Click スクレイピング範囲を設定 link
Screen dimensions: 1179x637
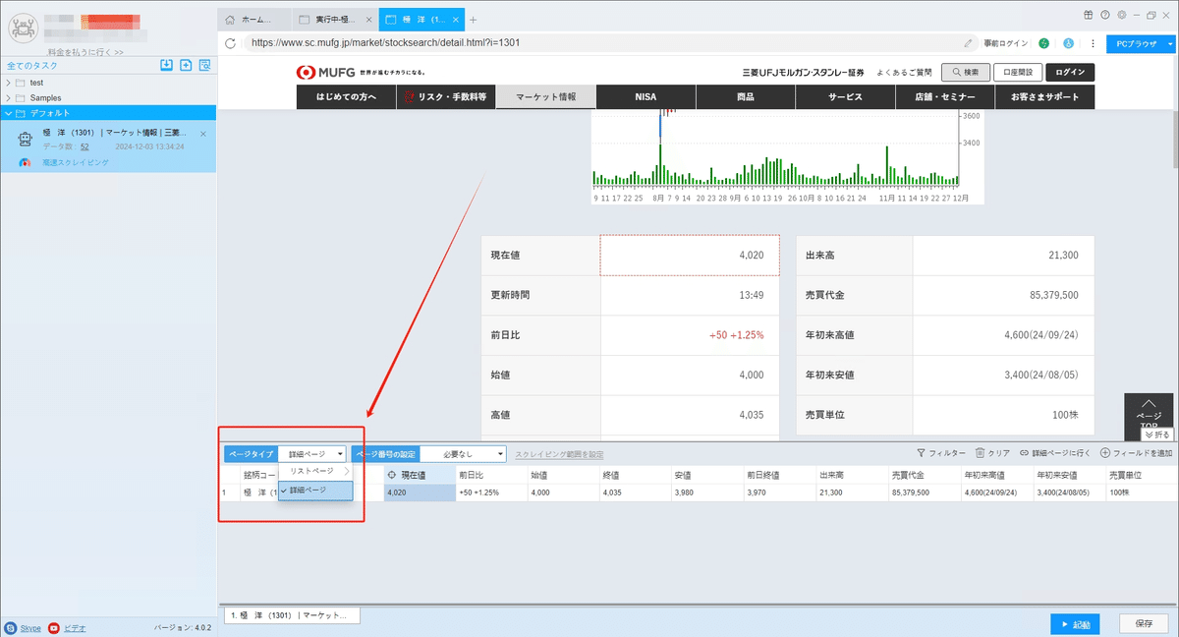coord(559,454)
